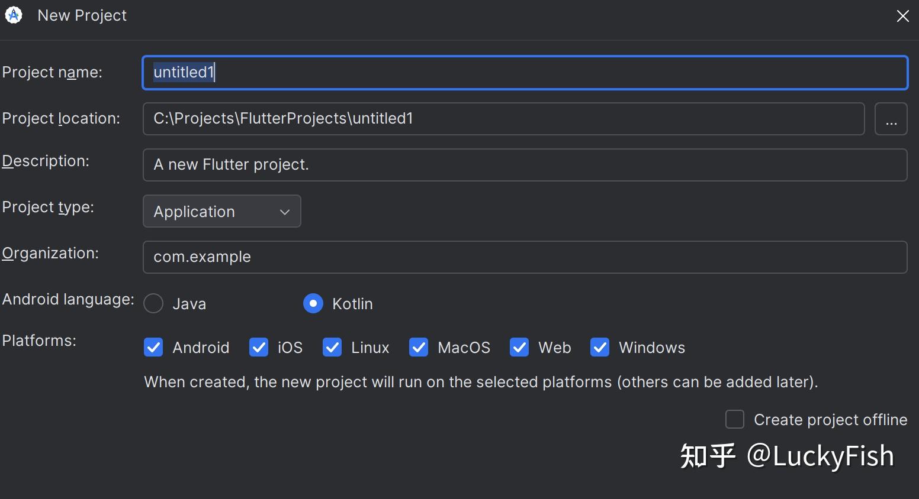Close the New Project dialog
919x499 pixels.
pyautogui.click(x=902, y=16)
